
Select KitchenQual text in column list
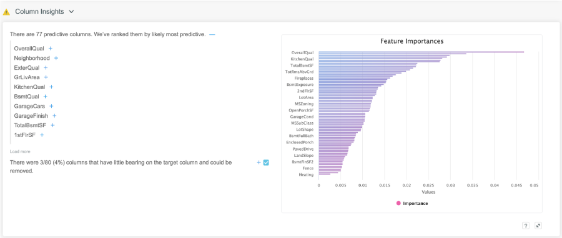click(30, 87)
